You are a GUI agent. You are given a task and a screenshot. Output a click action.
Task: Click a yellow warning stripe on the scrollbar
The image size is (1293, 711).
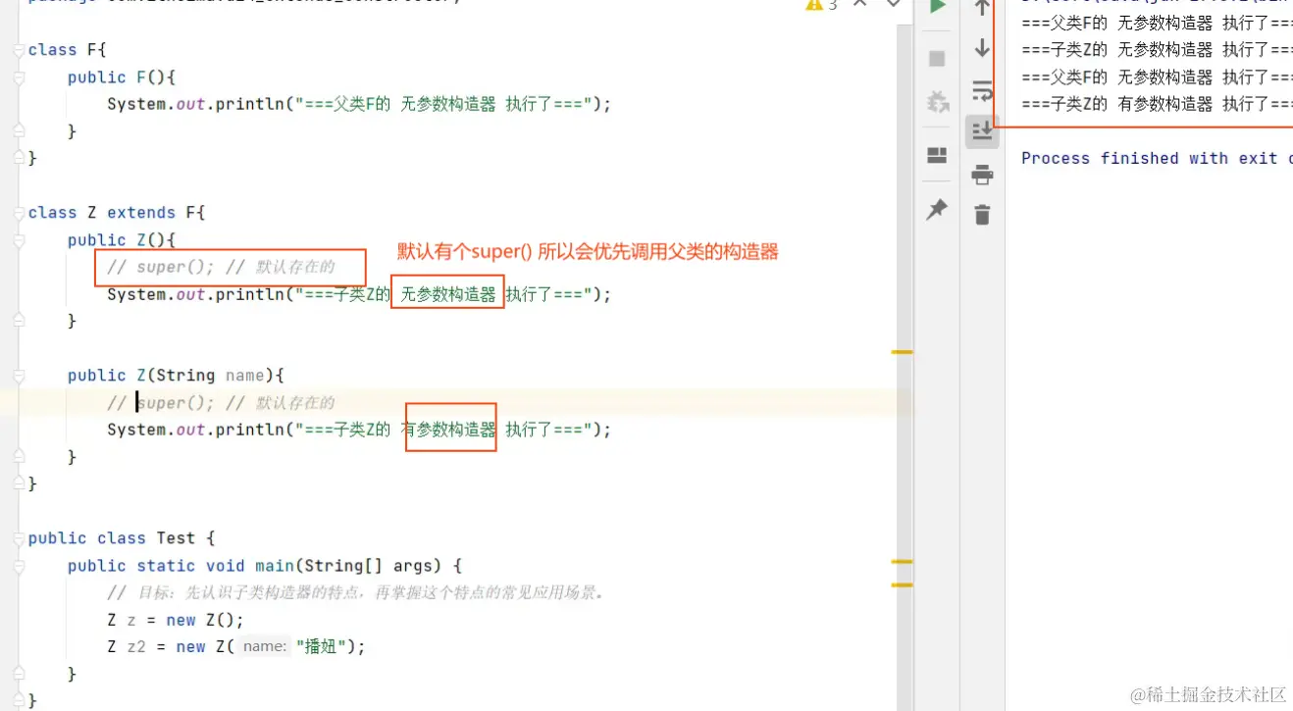(904, 351)
